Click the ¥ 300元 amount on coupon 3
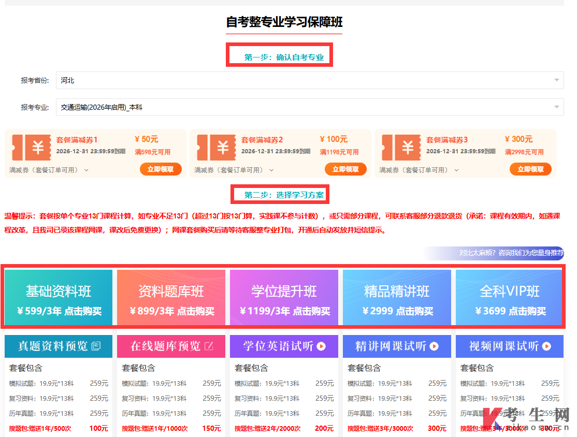The height and width of the screenshot is (437, 577). 518,139
